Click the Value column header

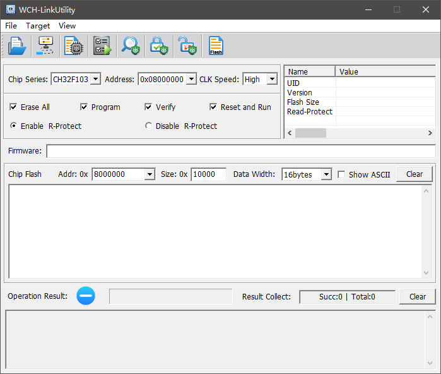click(x=385, y=71)
